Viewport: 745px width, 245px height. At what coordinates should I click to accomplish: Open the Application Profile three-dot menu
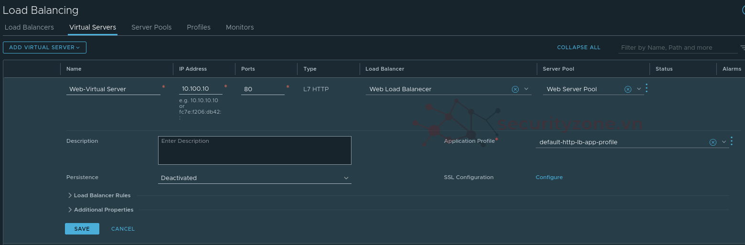pyautogui.click(x=732, y=141)
